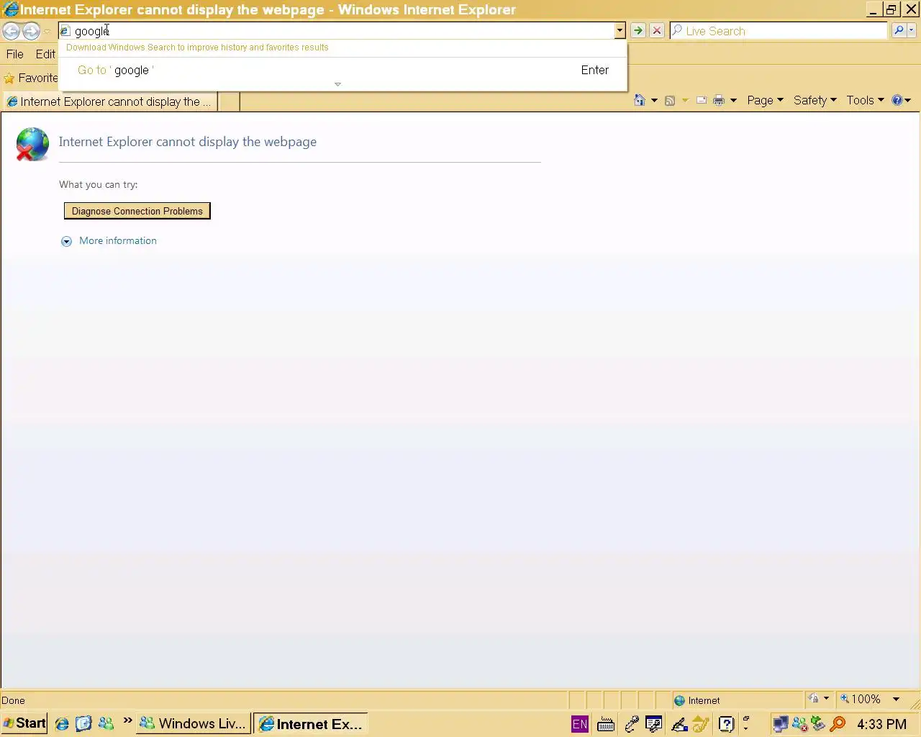Click the language bar yellow writing pad icon
The width and height of the screenshot is (921, 737).
coord(702,724)
